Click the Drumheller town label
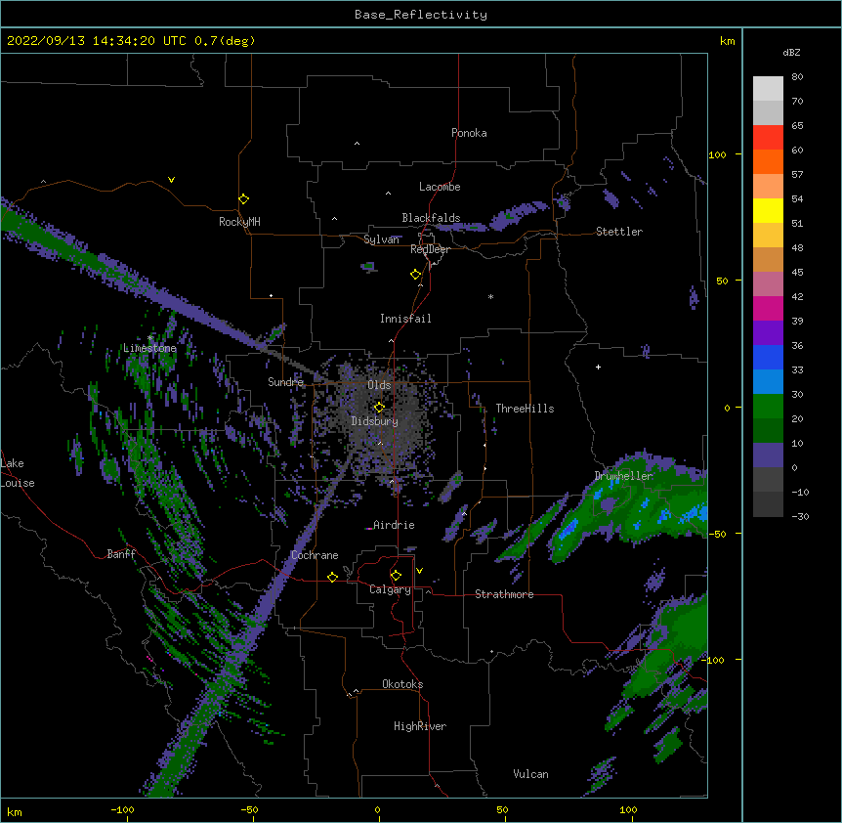Viewport: 842px width, 823px height. 623,476
